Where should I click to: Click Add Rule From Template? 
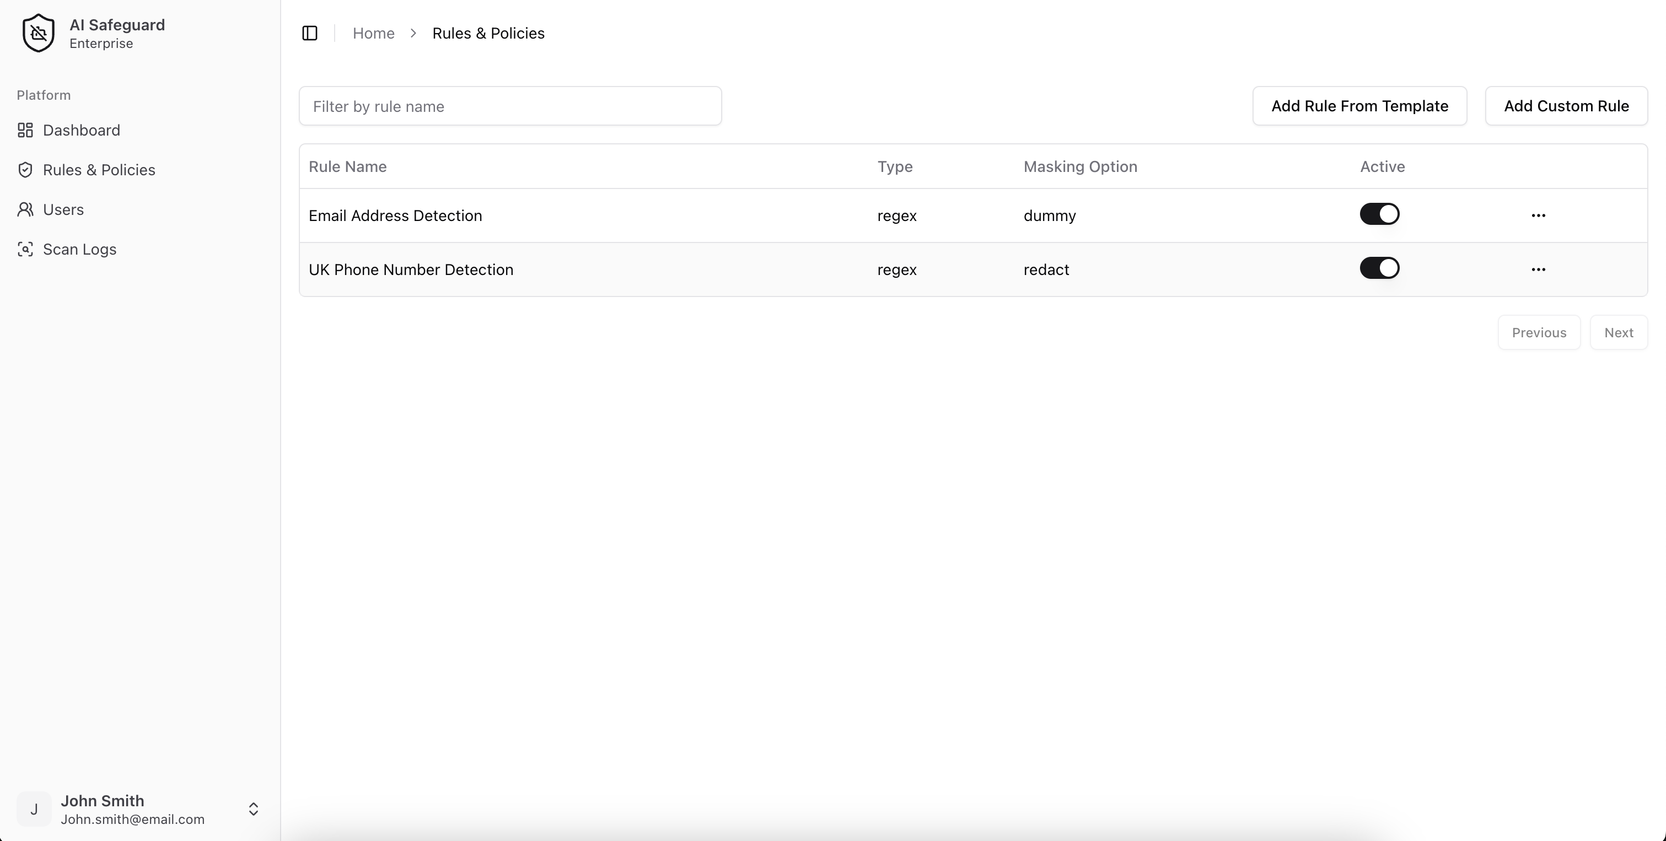pyautogui.click(x=1359, y=106)
